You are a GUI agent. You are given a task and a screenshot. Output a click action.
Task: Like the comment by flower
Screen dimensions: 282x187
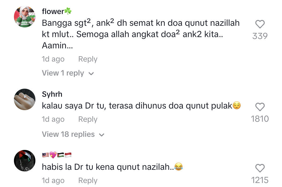click(260, 24)
